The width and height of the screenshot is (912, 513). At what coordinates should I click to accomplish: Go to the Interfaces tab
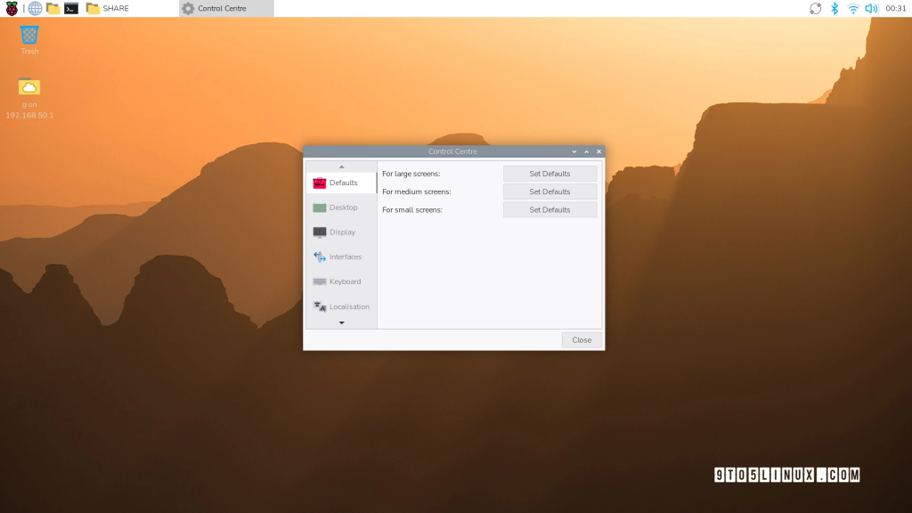point(342,256)
